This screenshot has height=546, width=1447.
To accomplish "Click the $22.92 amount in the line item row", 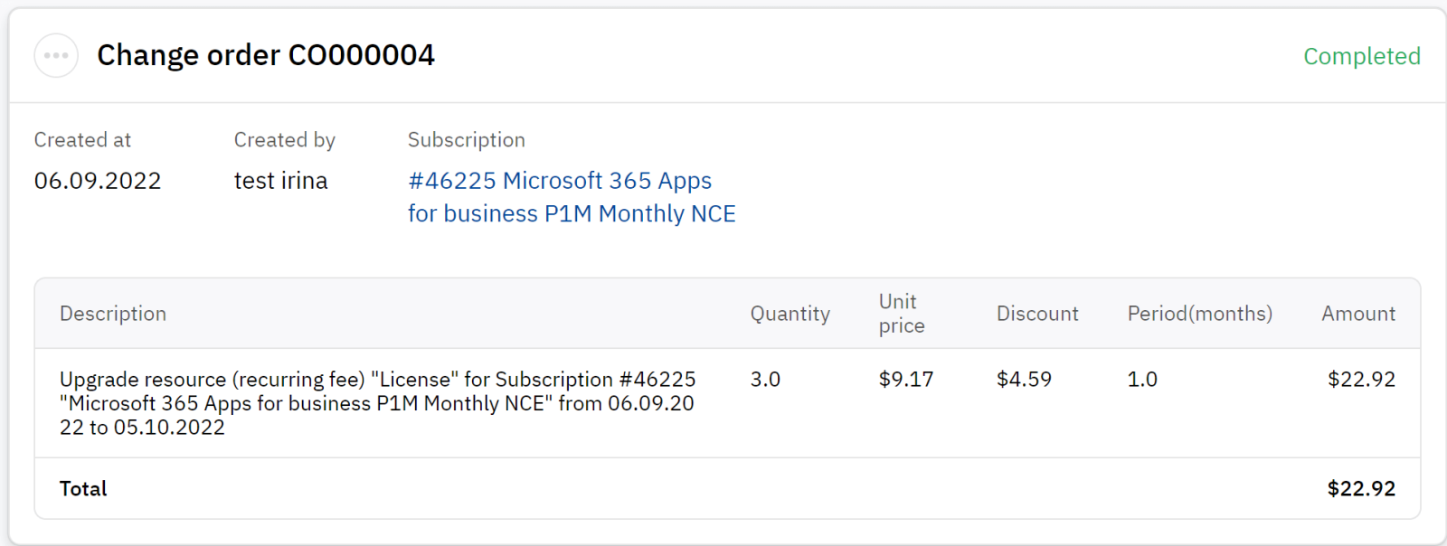I will pos(1360,380).
